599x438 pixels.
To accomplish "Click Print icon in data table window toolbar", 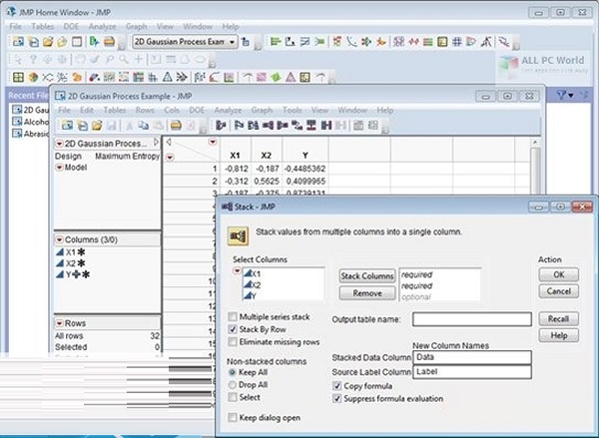I will (176, 125).
